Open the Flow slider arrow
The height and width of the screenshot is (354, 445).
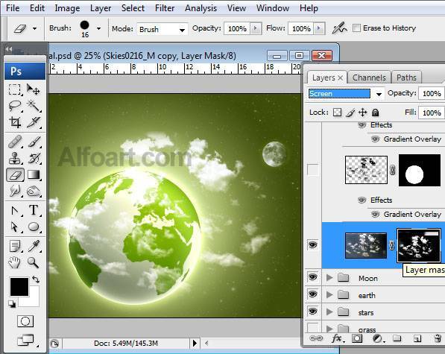coord(319,28)
